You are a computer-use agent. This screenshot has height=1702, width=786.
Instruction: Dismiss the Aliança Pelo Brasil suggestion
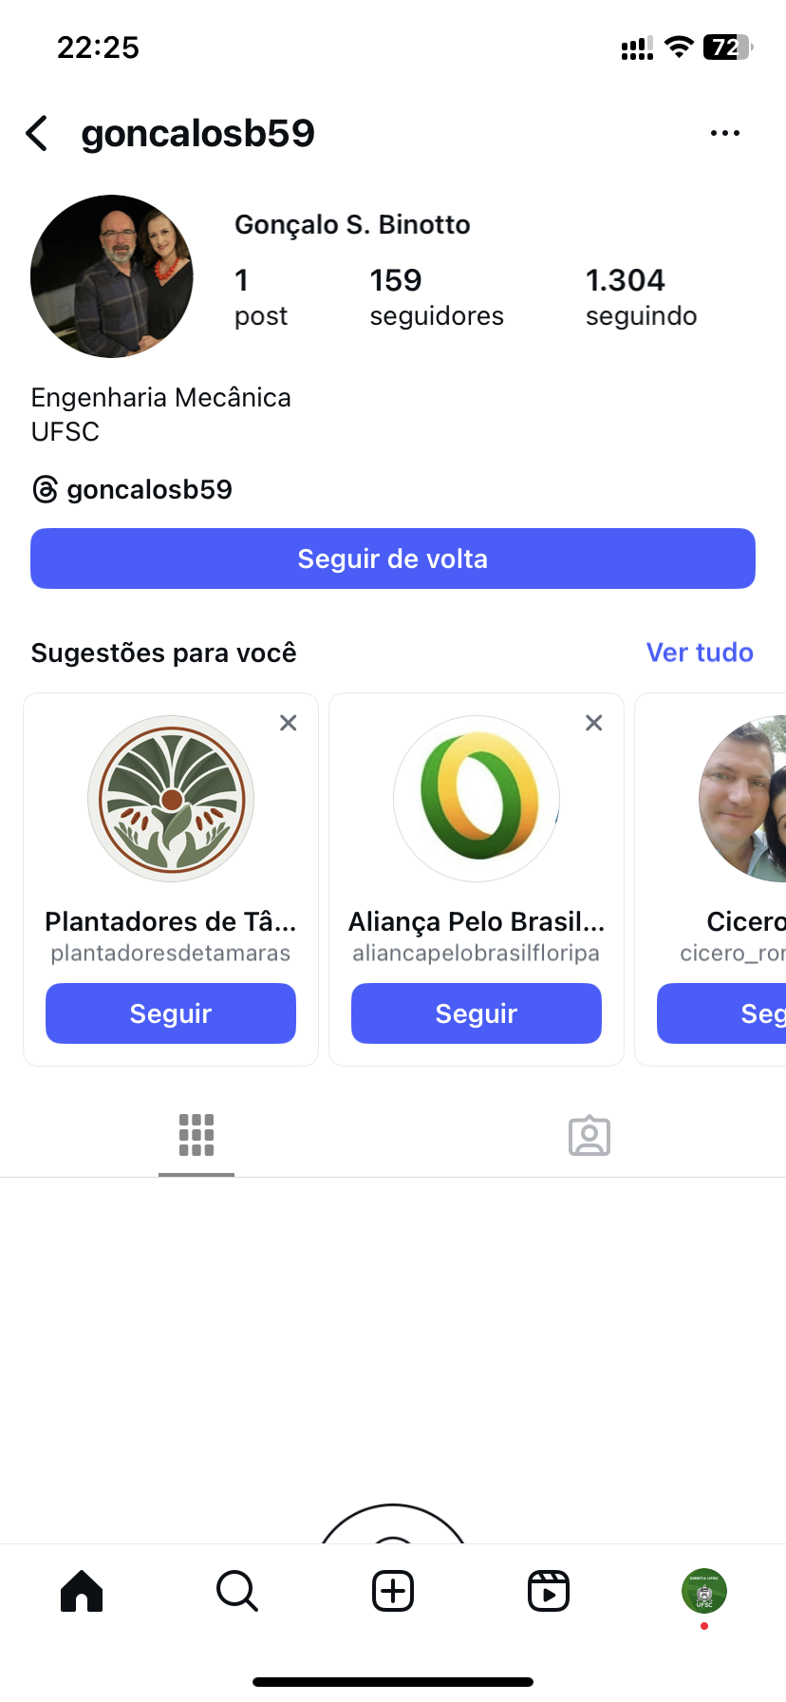click(594, 723)
